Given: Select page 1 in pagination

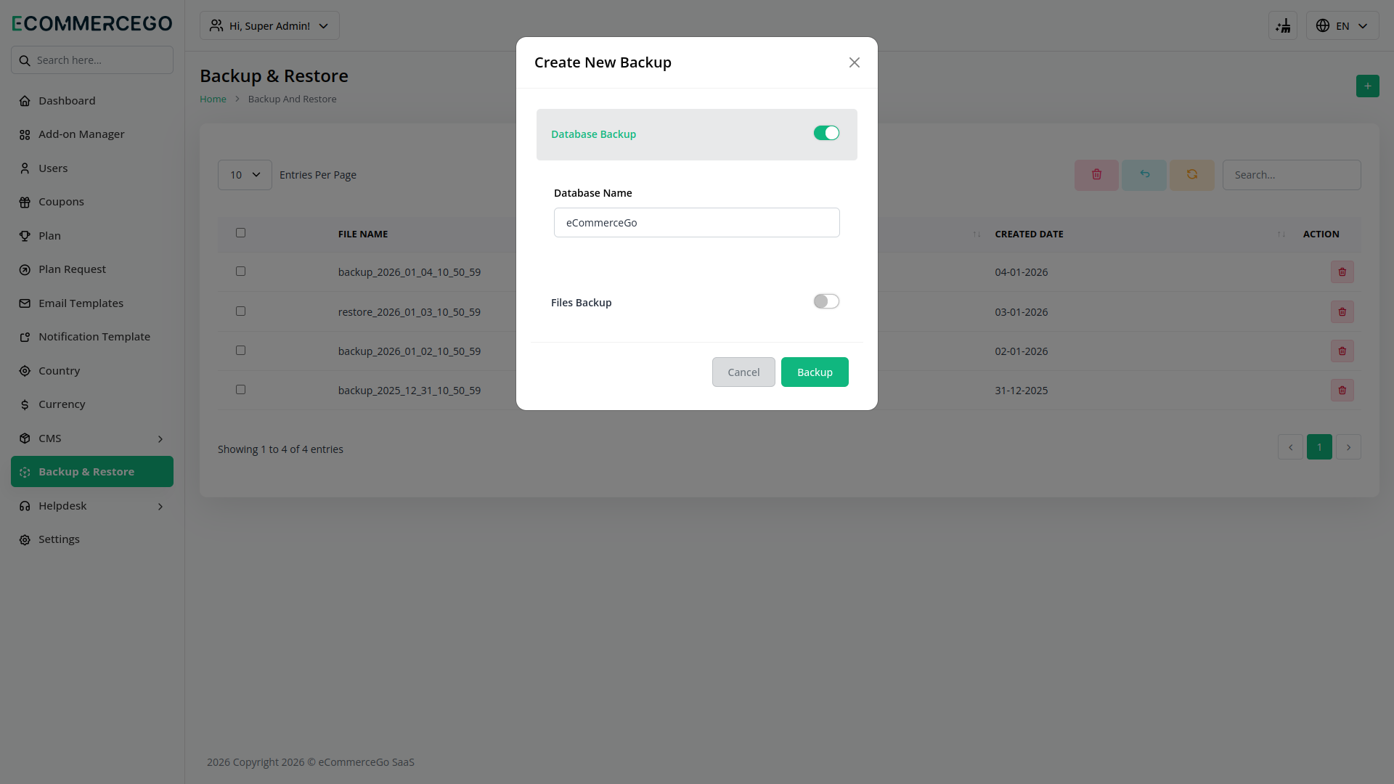Looking at the screenshot, I should click(1319, 447).
